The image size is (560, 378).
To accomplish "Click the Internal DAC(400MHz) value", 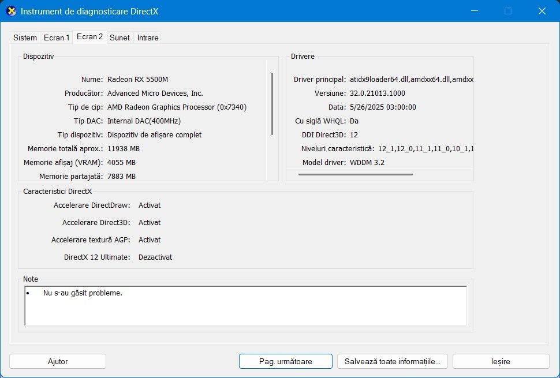I will pyautogui.click(x=144, y=121).
